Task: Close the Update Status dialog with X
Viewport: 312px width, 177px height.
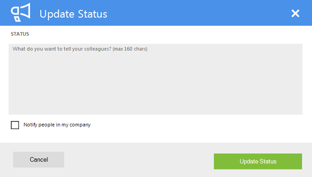Action: coord(295,14)
